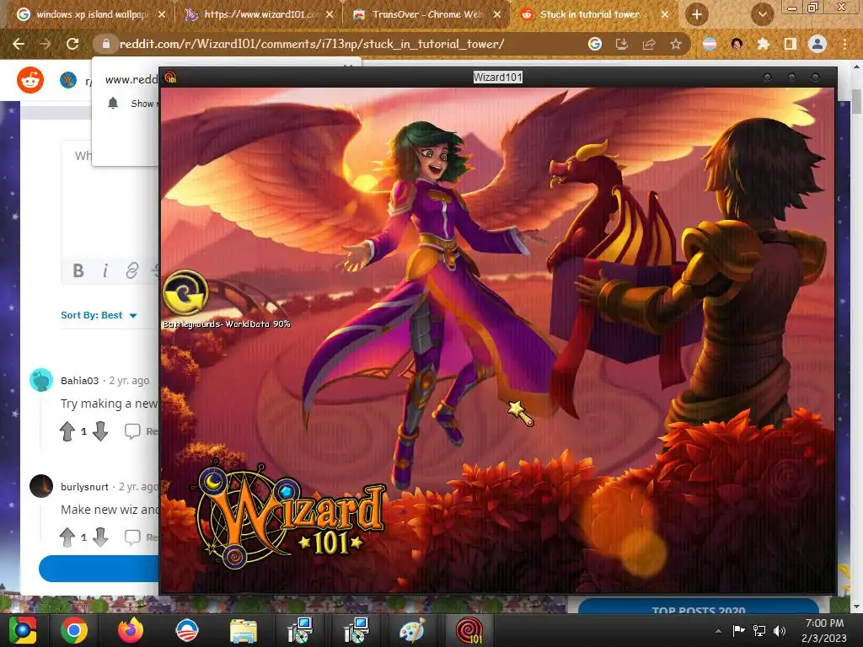Open the Chrome three-dot menu
The image size is (863, 647).
click(844, 44)
